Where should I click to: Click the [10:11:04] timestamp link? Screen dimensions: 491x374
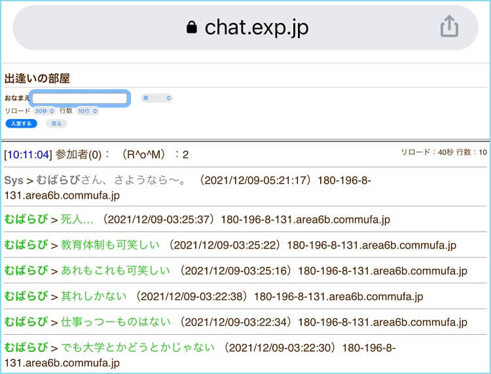pyautogui.click(x=28, y=154)
